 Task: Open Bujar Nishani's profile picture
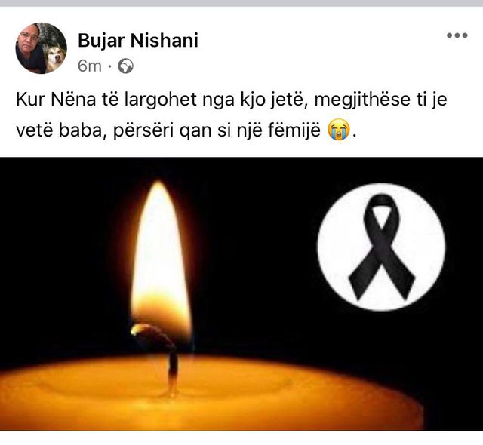(41, 48)
